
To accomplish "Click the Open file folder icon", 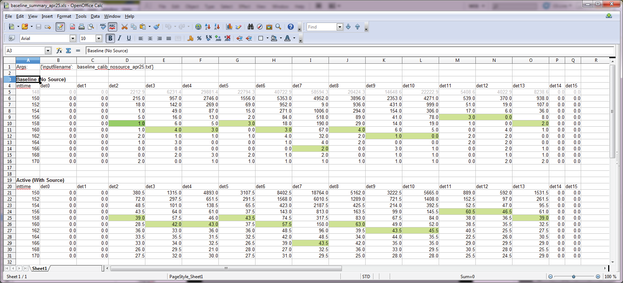I will point(25,27).
